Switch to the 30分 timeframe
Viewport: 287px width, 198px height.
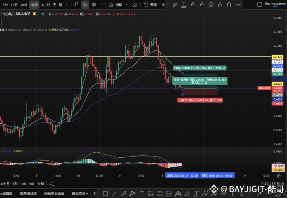pyautogui.click(x=24, y=5)
